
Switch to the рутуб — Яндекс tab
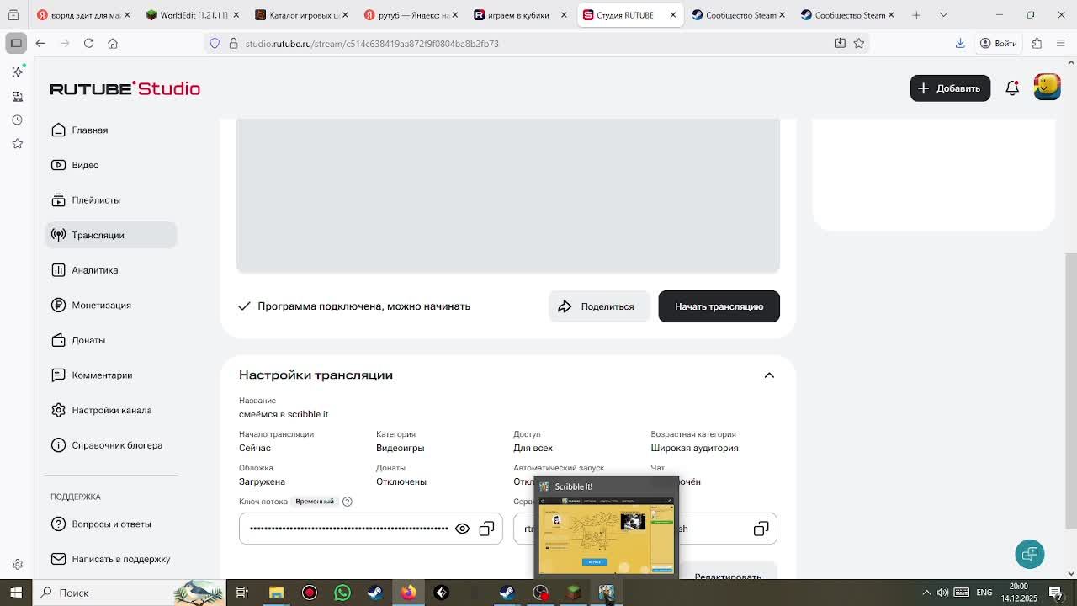(411, 15)
